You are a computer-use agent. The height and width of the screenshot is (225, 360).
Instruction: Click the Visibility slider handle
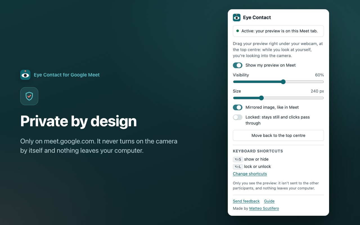[283, 82]
